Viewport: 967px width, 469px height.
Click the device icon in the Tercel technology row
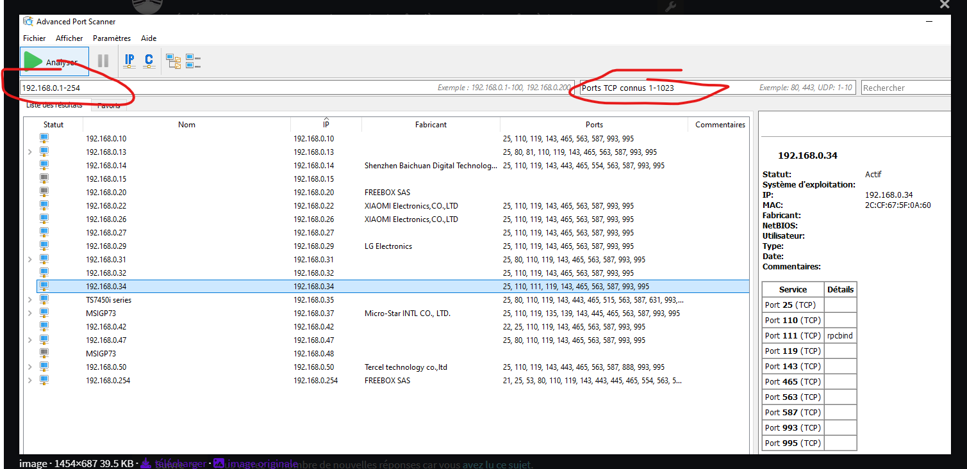coord(44,367)
